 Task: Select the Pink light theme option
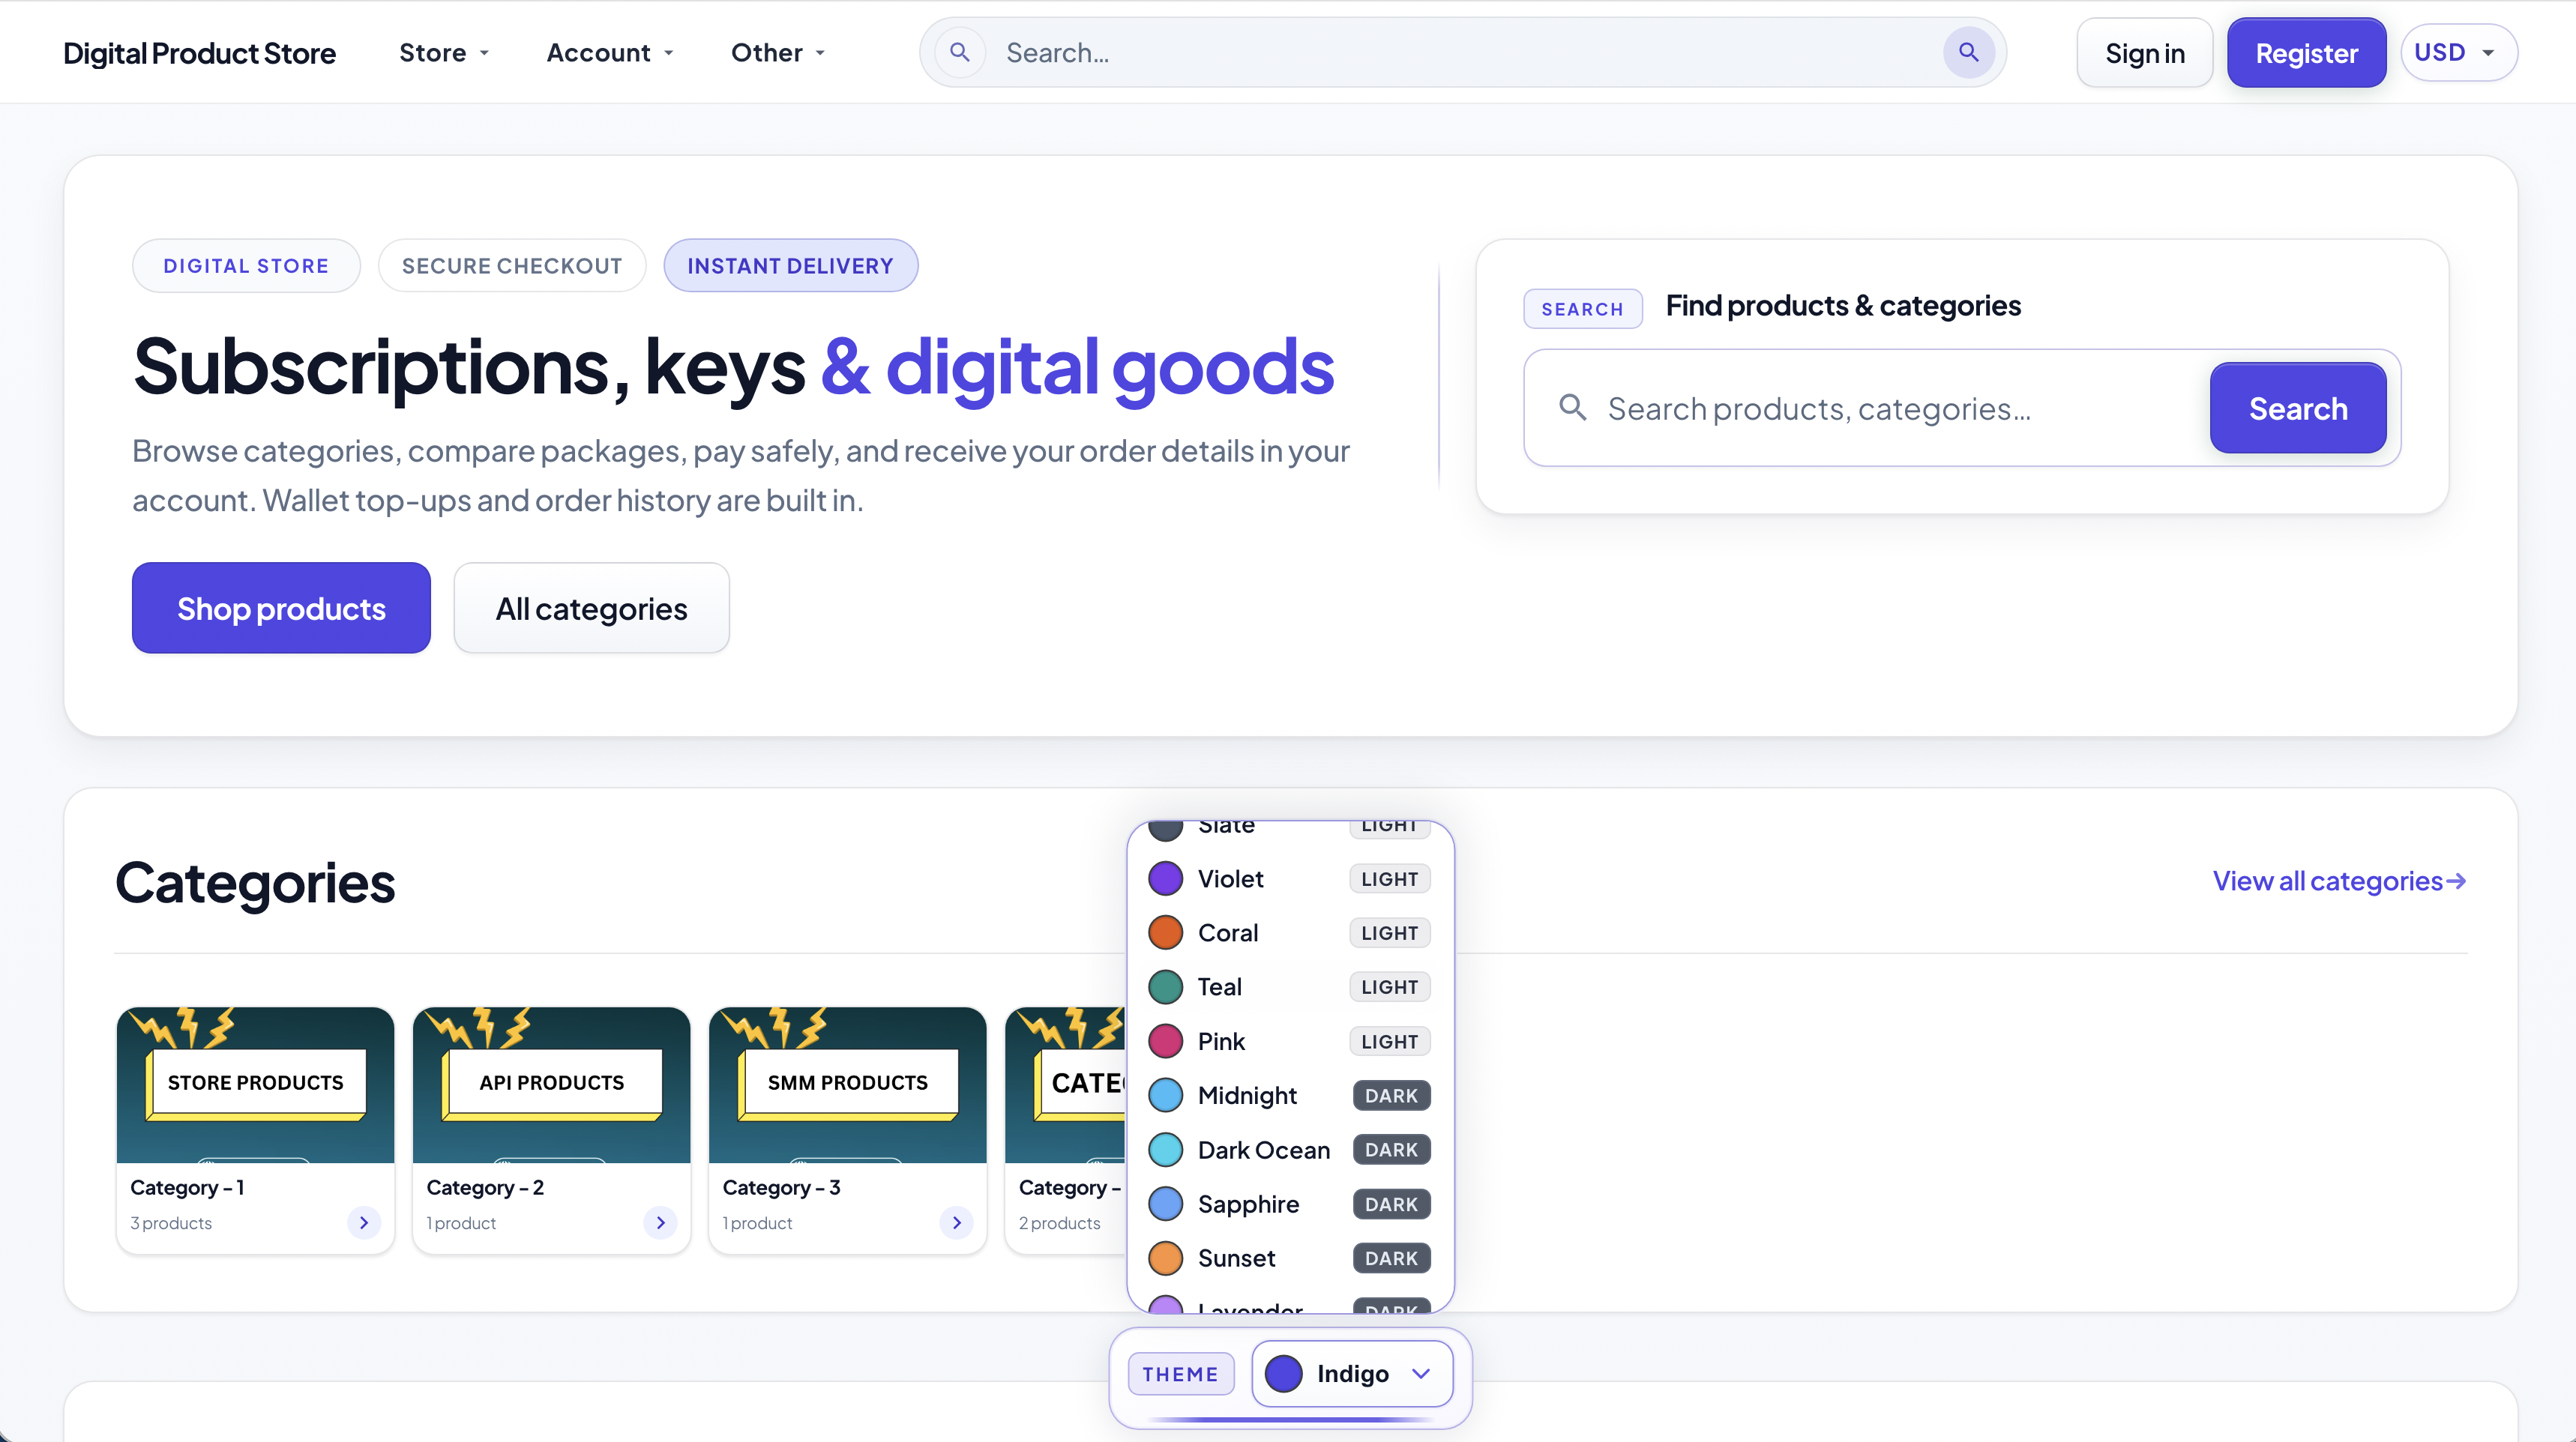click(1290, 1042)
